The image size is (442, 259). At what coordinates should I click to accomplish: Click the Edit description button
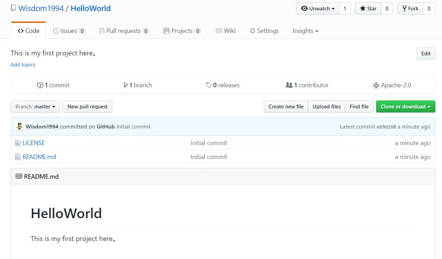[x=426, y=53]
